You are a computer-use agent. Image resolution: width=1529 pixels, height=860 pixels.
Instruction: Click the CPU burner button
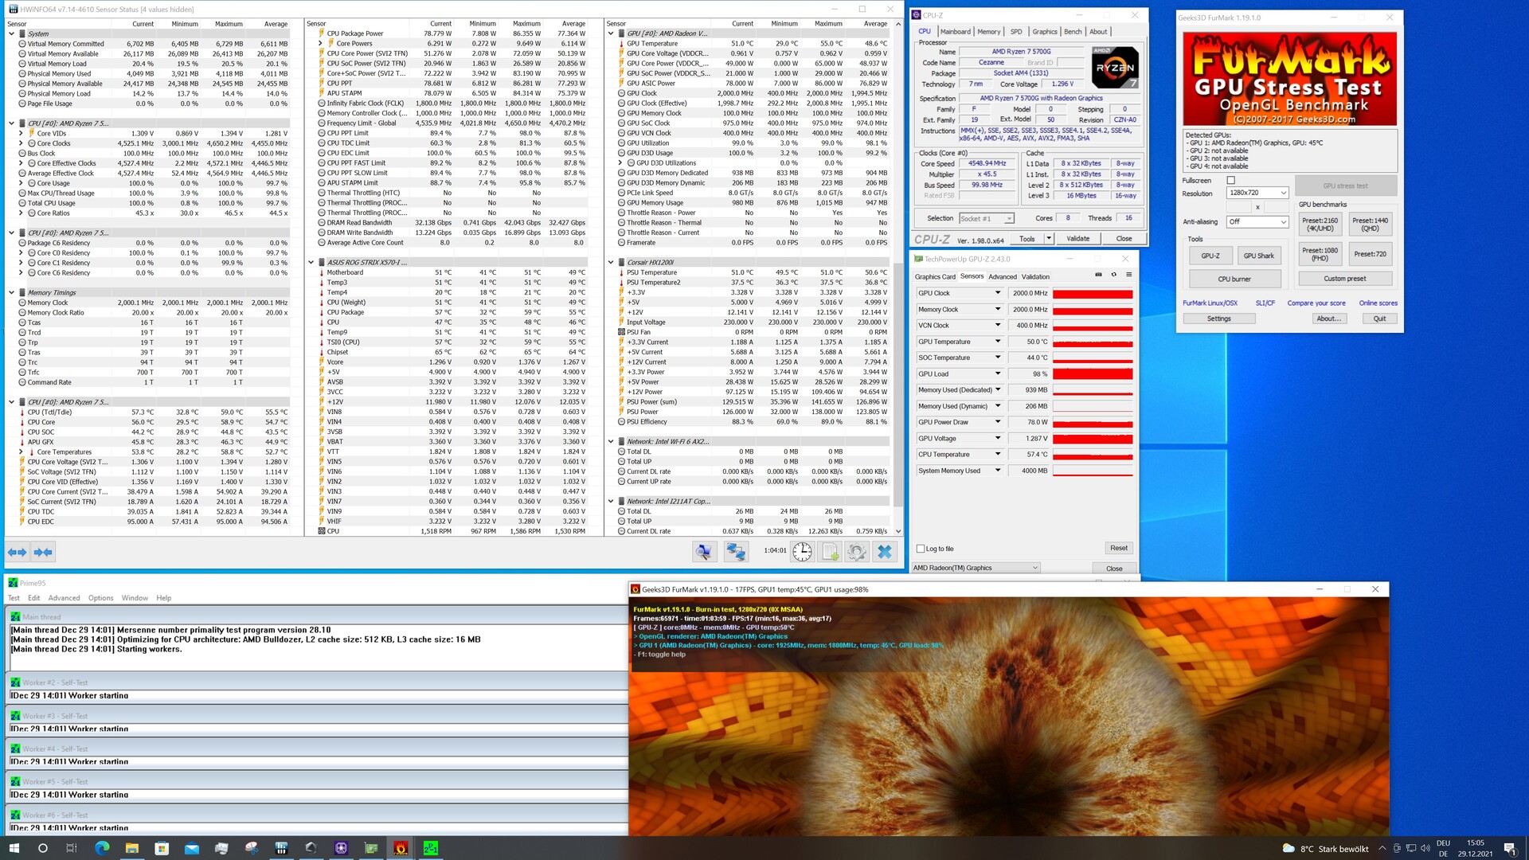[x=1234, y=279]
